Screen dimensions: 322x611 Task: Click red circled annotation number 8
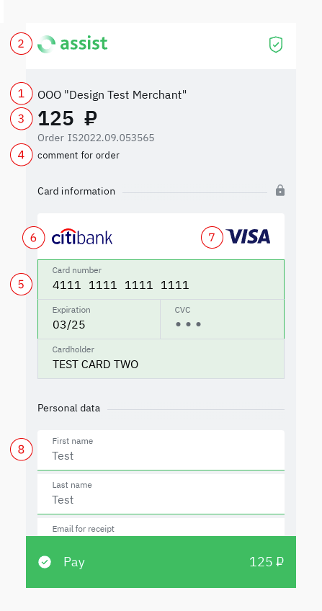click(21, 450)
